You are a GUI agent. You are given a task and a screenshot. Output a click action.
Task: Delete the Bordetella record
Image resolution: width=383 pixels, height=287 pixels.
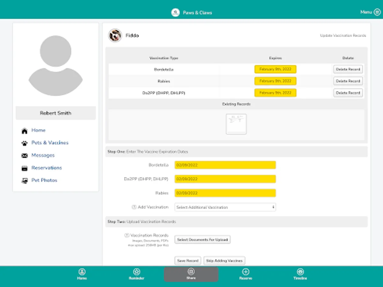(x=348, y=69)
